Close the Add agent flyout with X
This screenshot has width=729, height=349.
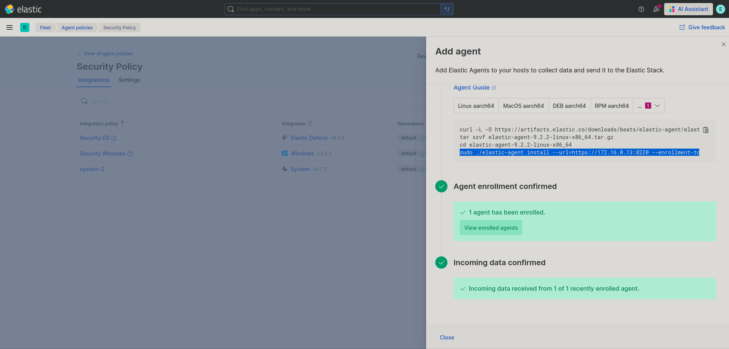tap(723, 44)
